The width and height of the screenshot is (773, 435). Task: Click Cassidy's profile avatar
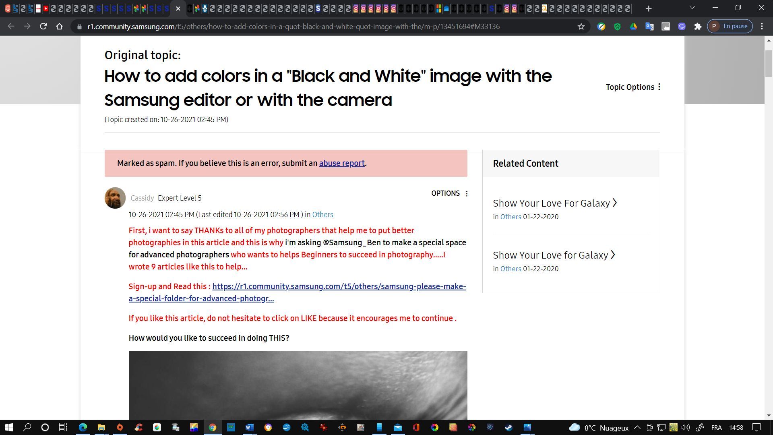tap(115, 198)
